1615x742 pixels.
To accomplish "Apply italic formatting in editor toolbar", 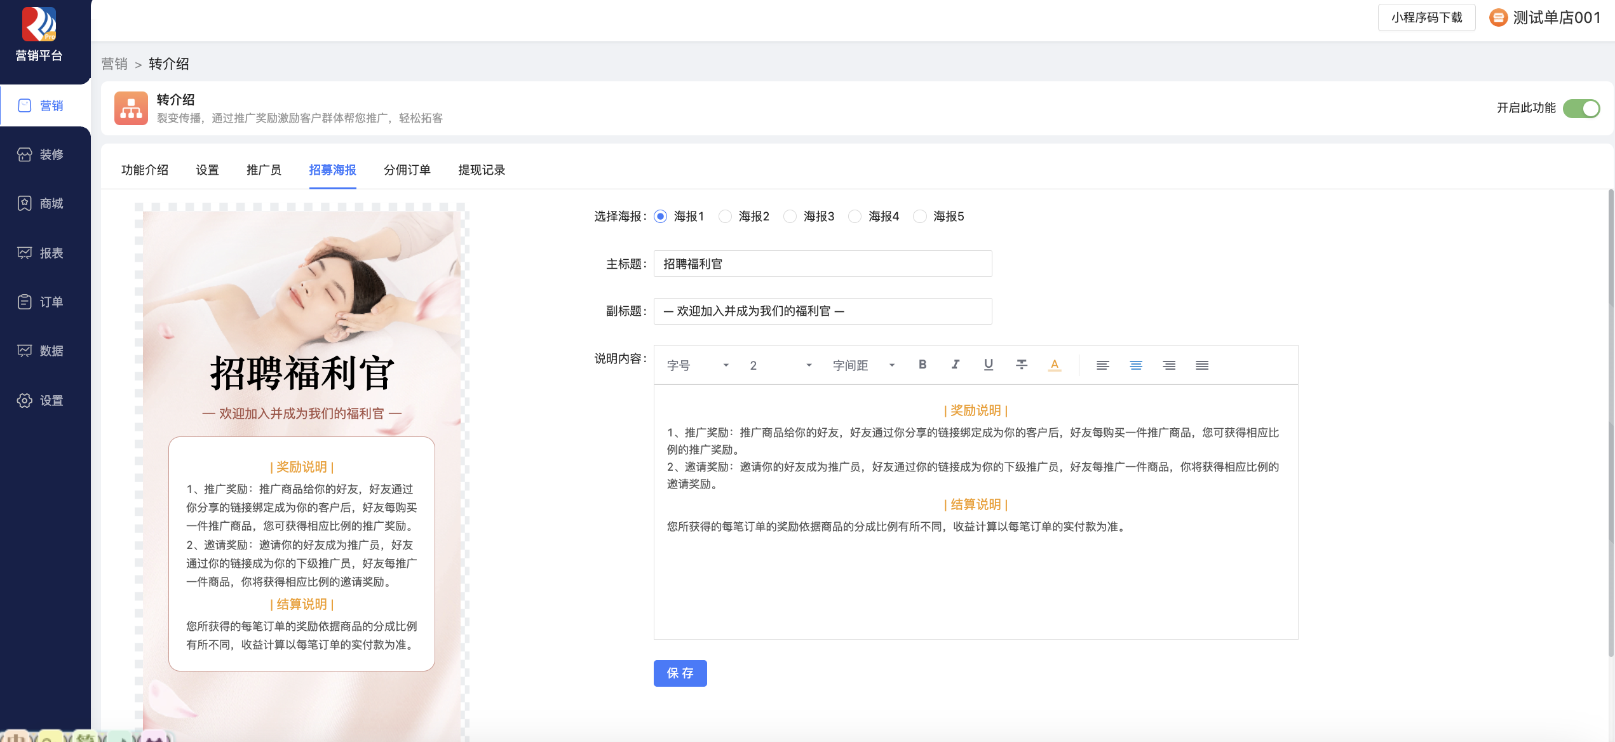I will (x=956, y=365).
